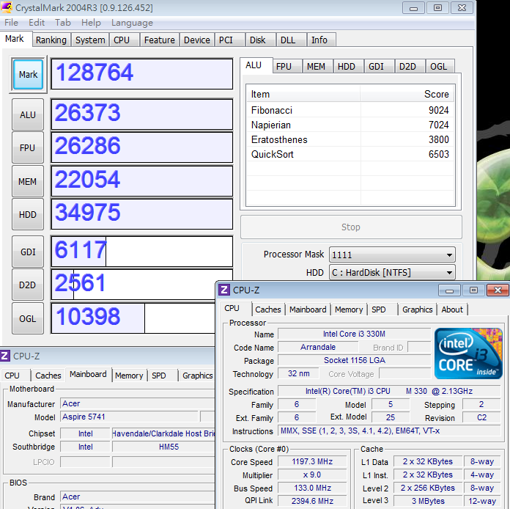Open the Tab menu
510x509 pixels.
(x=62, y=23)
